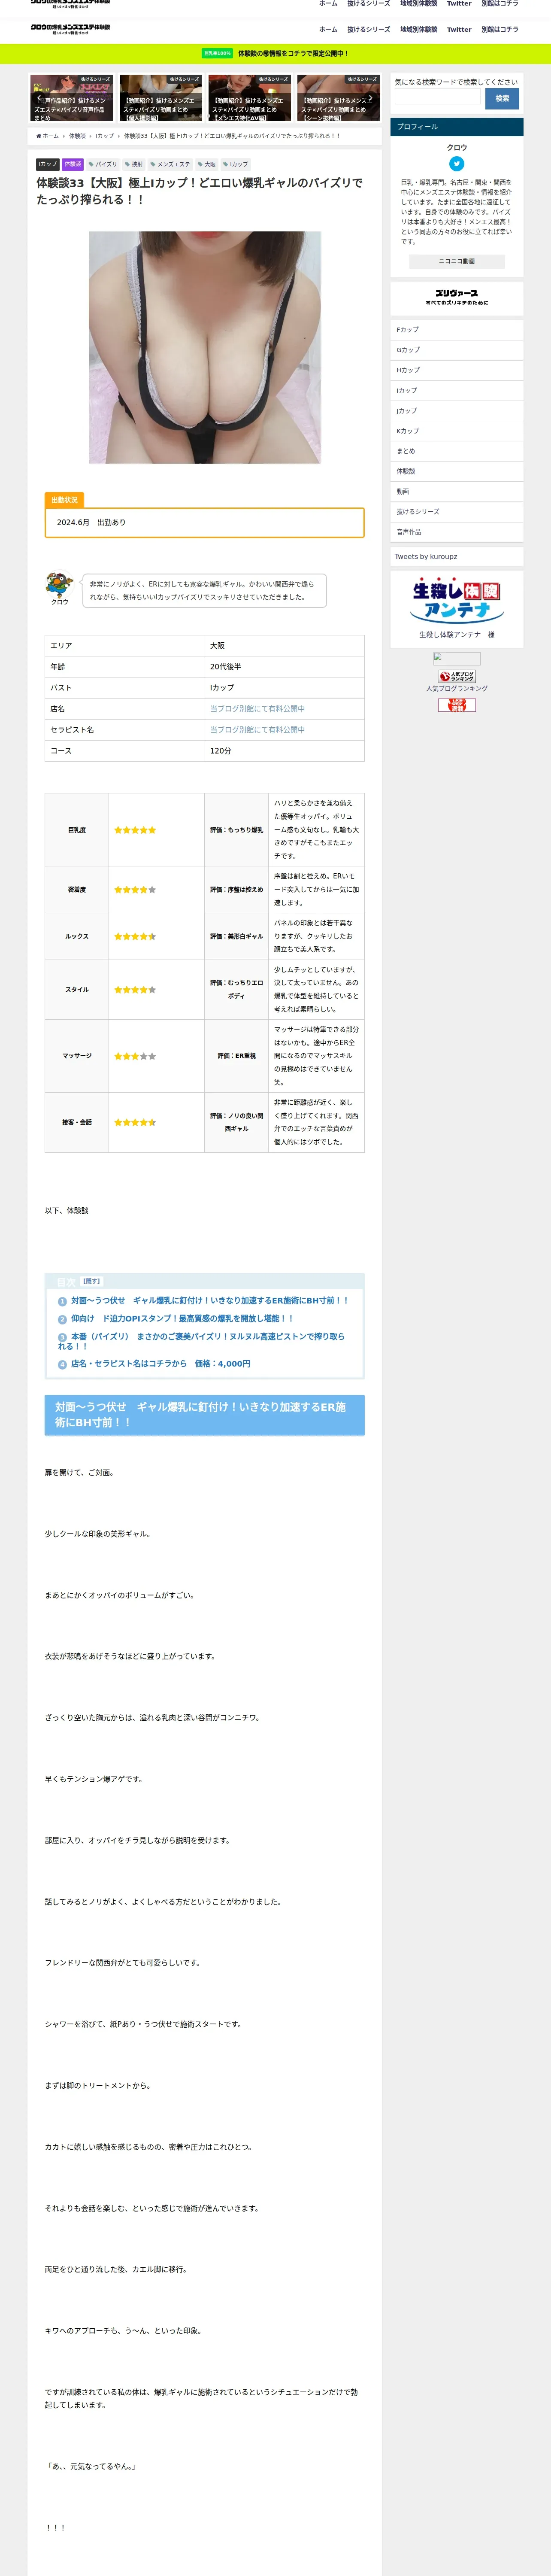This screenshot has height=2576, width=551.
Task: Select the purple 体験談 category label
Action: coord(73,164)
